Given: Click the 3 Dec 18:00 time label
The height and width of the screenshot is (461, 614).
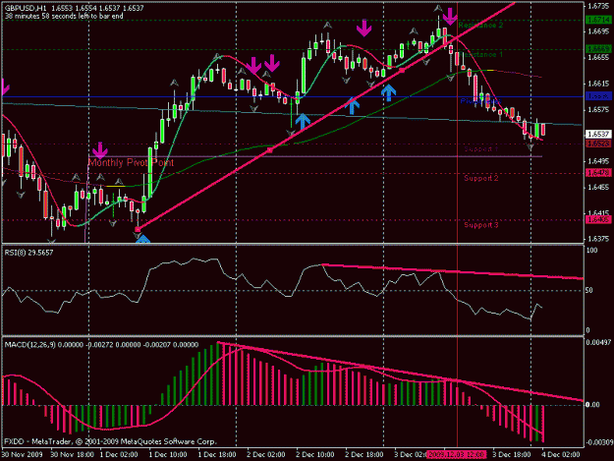Looking at the screenshot, I should coord(512,455).
